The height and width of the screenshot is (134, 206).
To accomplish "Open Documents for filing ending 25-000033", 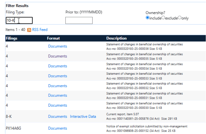I will click(57, 76).
